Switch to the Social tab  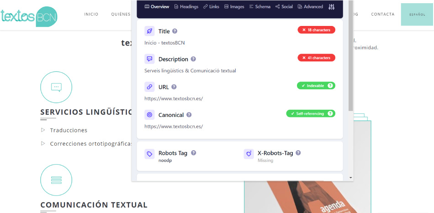click(284, 7)
